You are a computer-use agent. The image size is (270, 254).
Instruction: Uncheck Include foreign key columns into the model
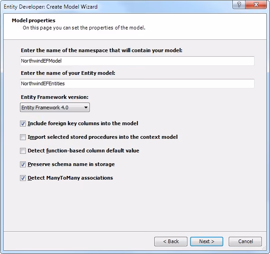pyautogui.click(x=23, y=123)
